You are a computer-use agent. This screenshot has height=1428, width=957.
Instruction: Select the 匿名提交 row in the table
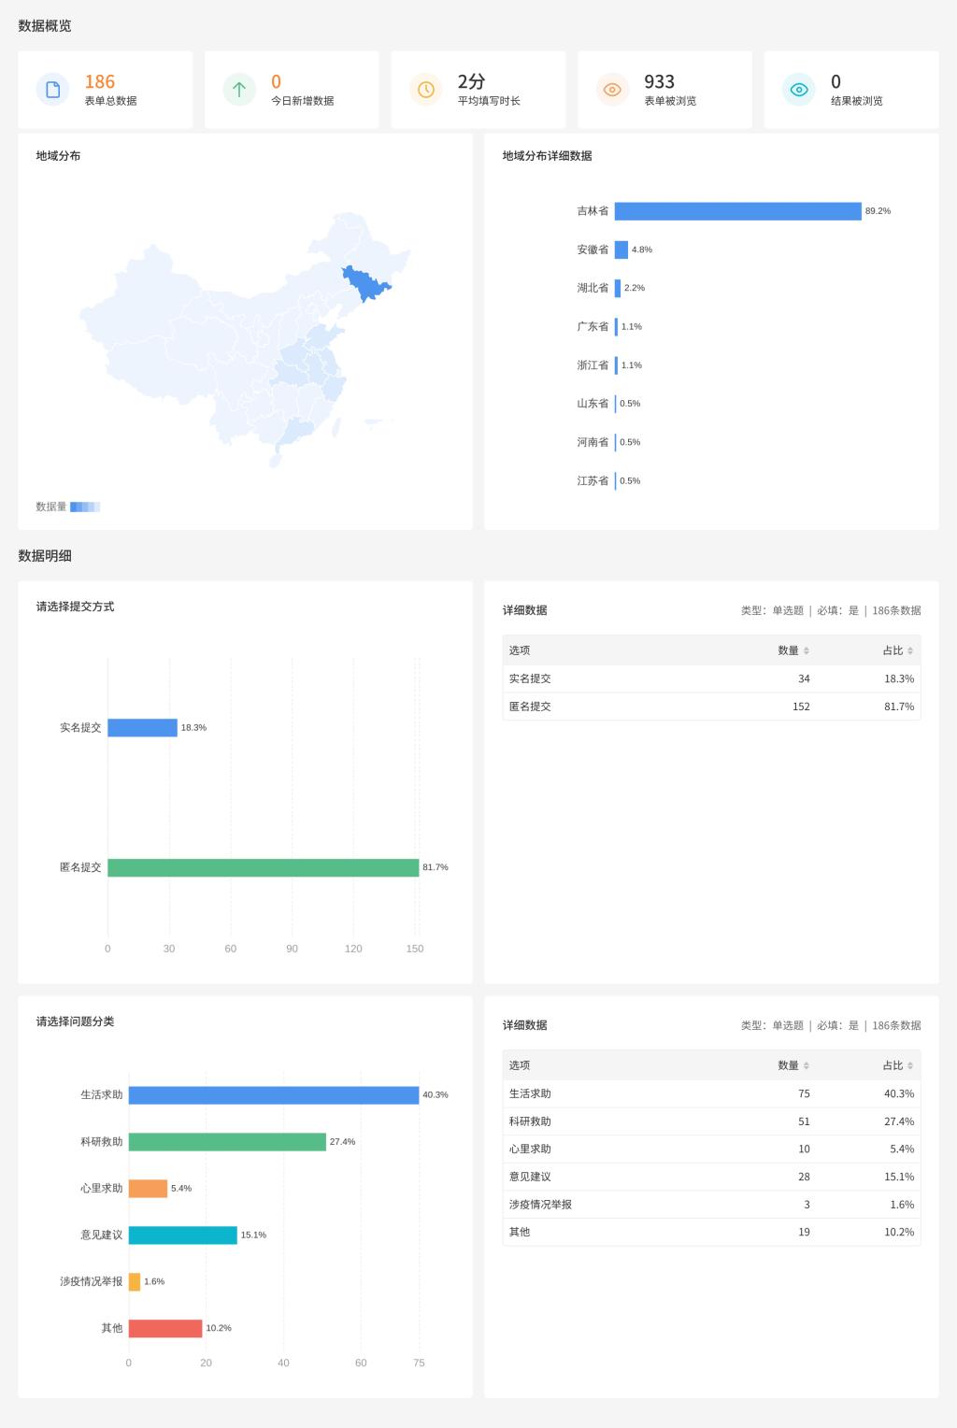pos(711,707)
